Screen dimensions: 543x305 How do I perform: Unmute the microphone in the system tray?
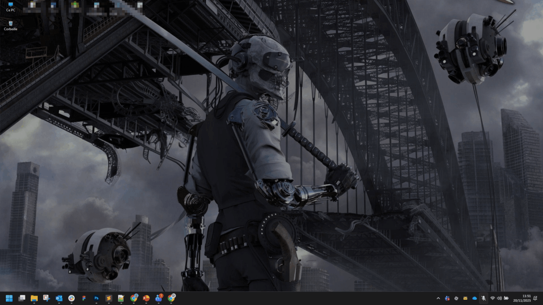tap(484, 298)
